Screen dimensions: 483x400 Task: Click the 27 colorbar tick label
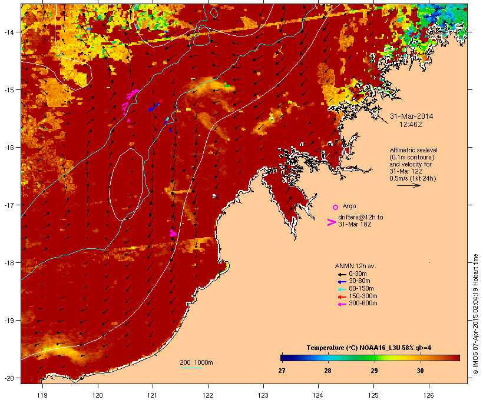point(282,371)
